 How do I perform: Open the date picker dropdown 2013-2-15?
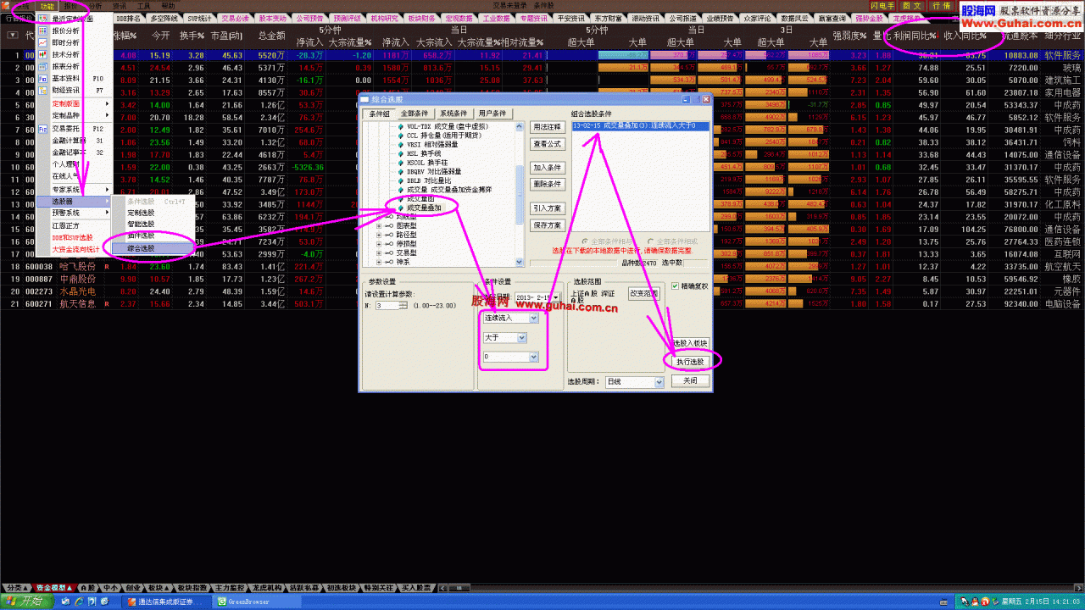pyautogui.click(x=556, y=297)
